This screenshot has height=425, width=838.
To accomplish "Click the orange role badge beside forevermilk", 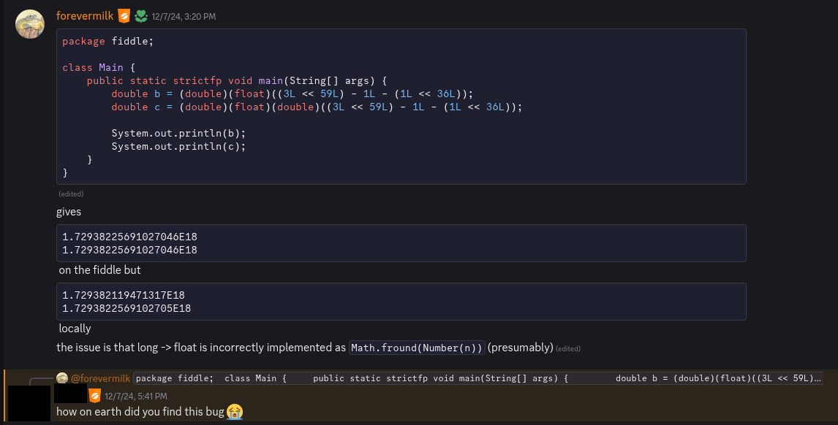I will pyautogui.click(x=124, y=15).
